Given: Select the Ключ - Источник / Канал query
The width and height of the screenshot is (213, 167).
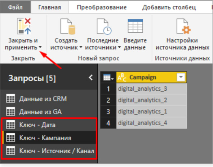Looking at the screenshot, I should tap(49, 151).
